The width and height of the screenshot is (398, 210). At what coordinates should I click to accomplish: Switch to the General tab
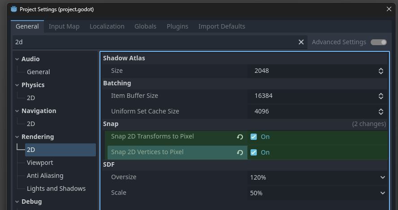[x=27, y=26]
